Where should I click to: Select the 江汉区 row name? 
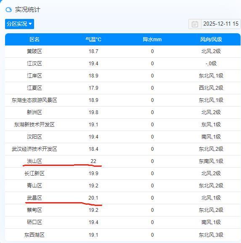34,64
